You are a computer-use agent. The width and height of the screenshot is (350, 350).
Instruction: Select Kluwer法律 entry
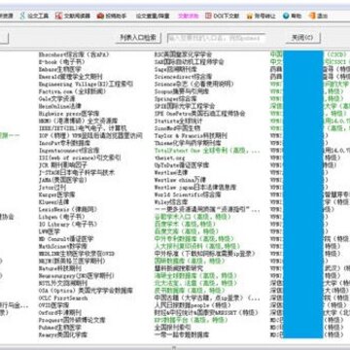53,202
